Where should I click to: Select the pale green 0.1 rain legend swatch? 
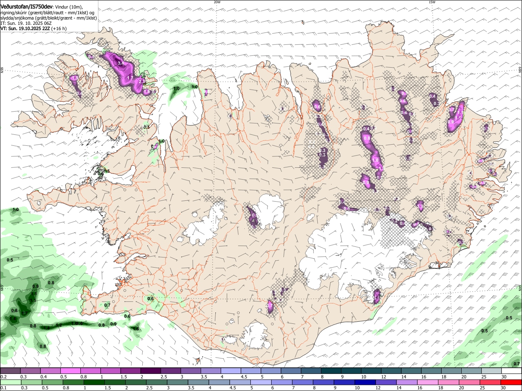10,382
